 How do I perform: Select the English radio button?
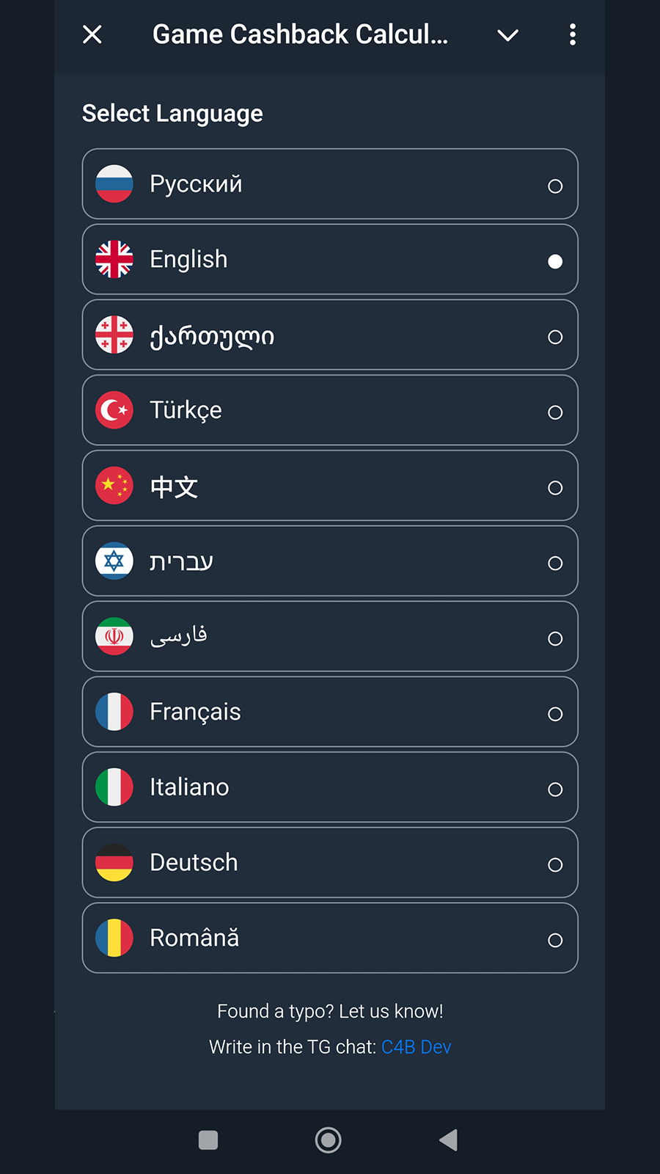click(x=555, y=262)
